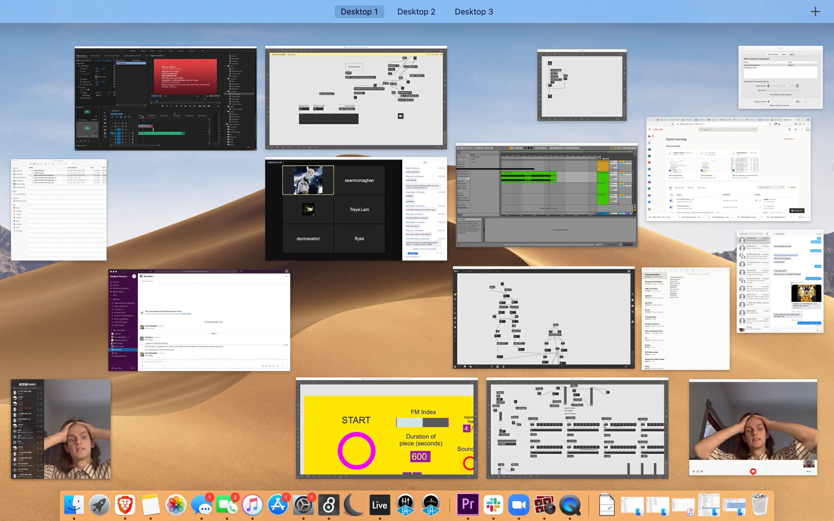Image resolution: width=834 pixels, height=521 pixels.
Task: Select the Finder file list window
Action: tap(59, 210)
